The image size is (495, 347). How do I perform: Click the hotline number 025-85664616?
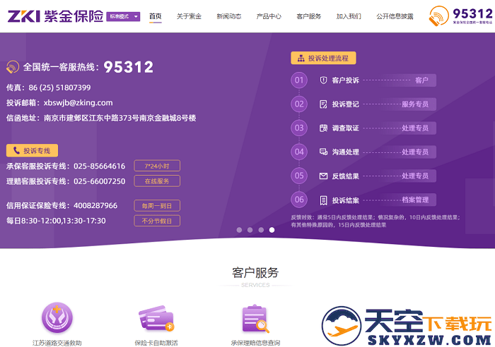tap(100, 166)
